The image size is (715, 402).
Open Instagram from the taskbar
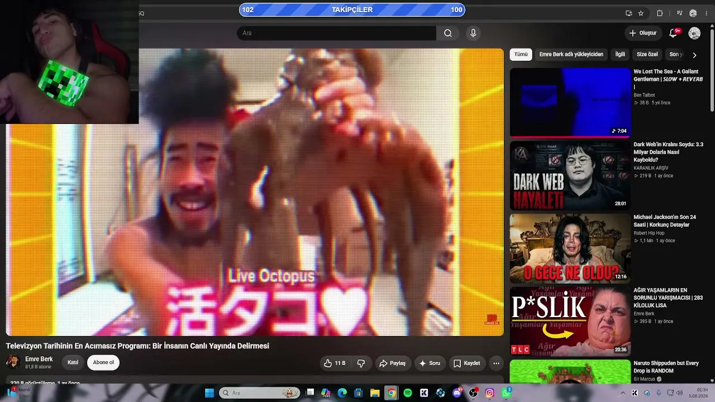coord(490,393)
